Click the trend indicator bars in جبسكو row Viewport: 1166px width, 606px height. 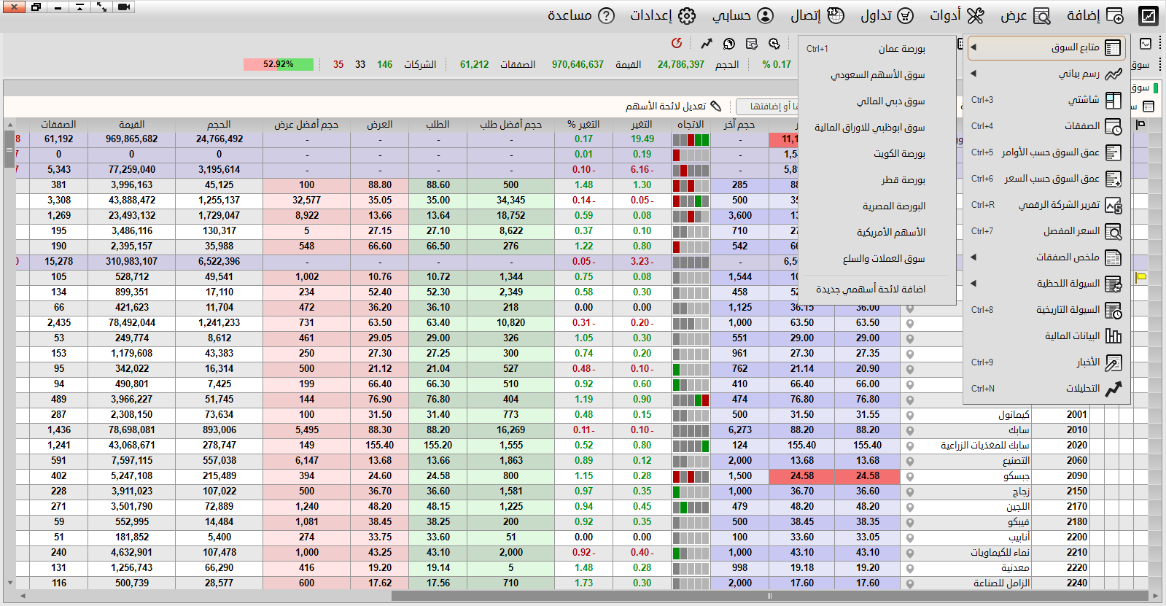691,476
